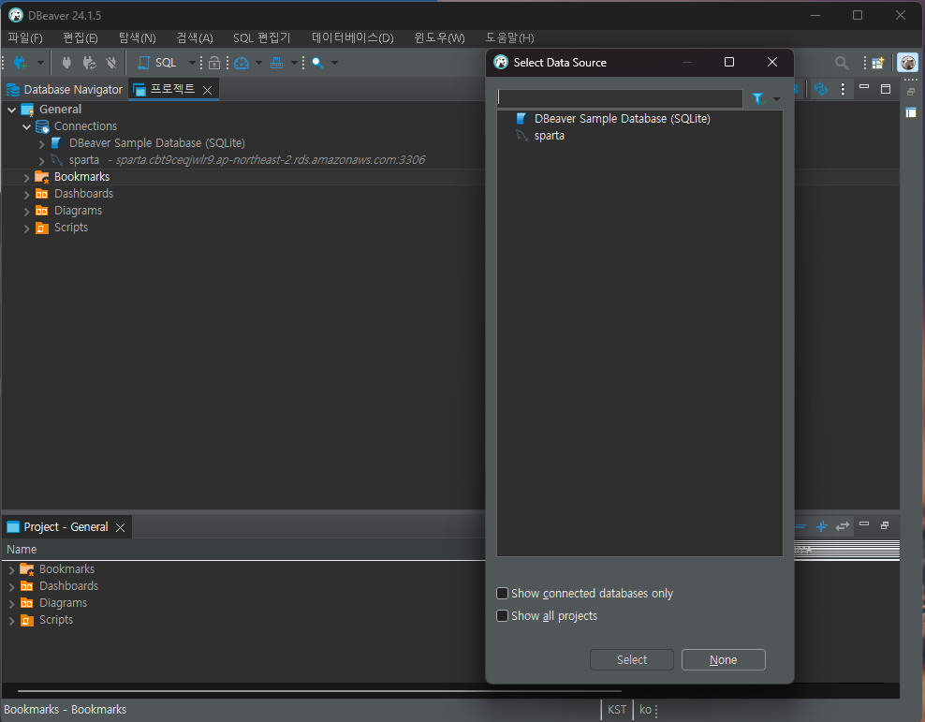Maximize the project panel view
Screen dimensions: 925x722
pos(886,89)
